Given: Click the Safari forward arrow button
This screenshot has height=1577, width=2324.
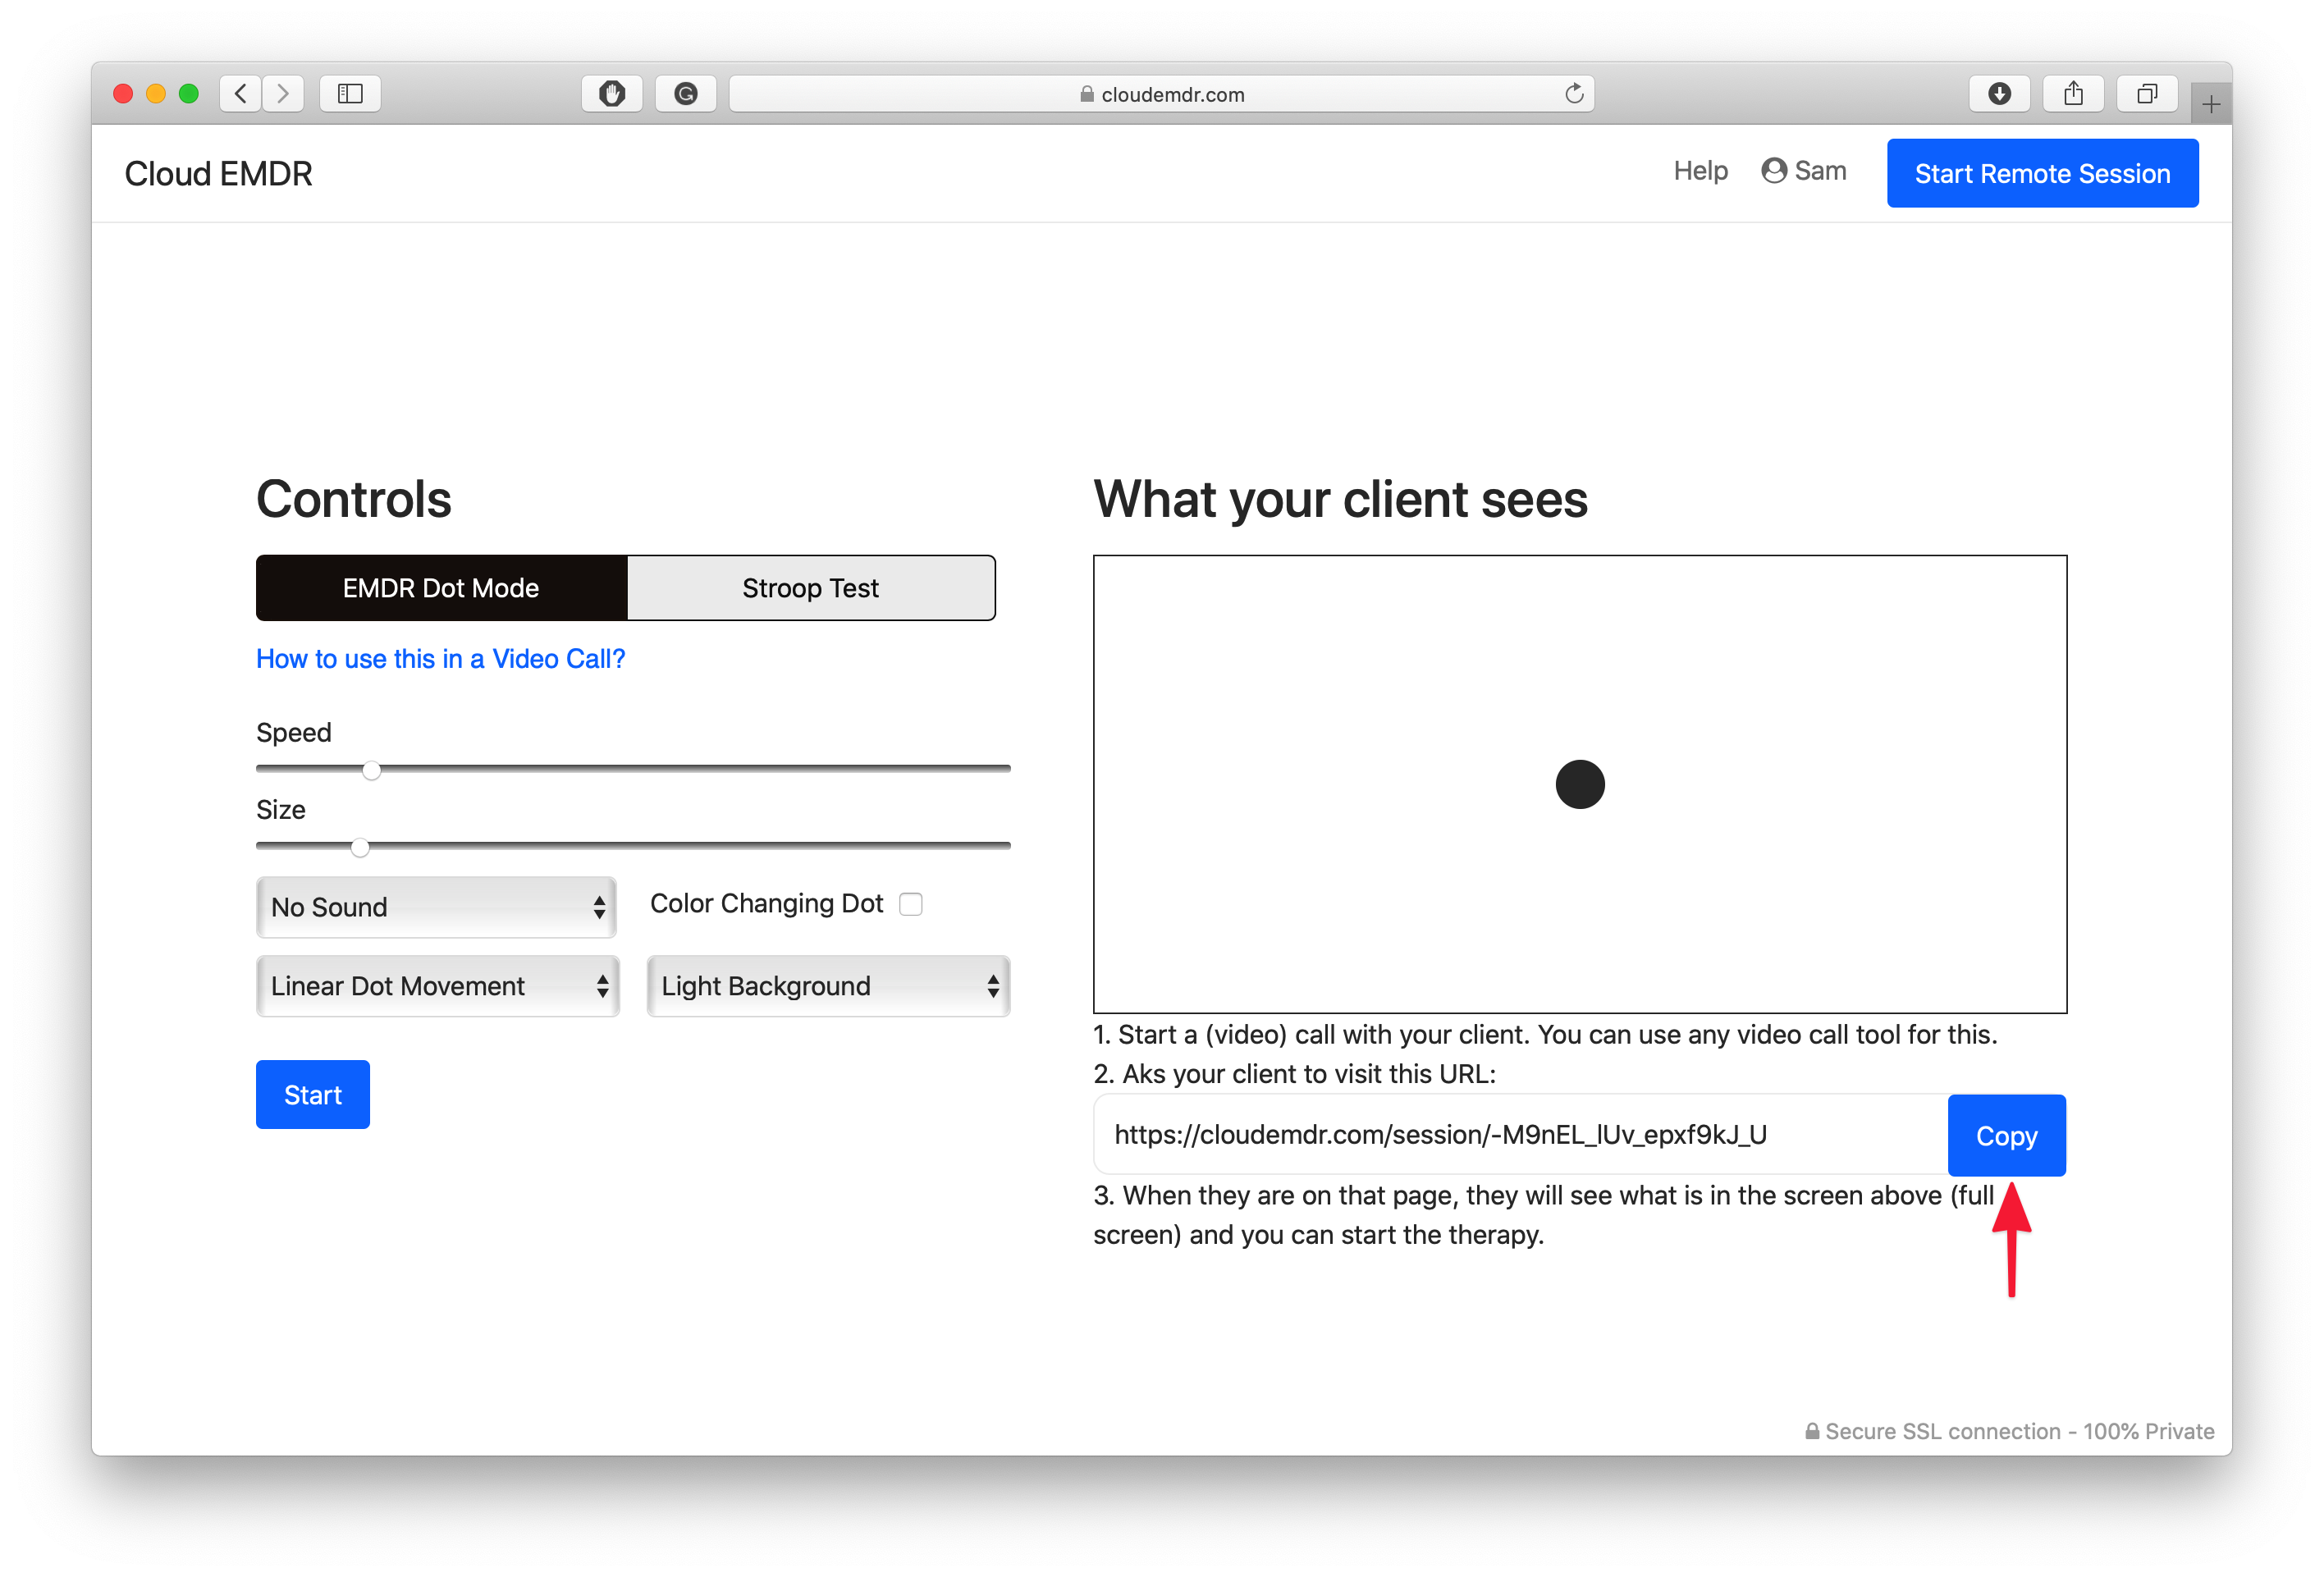Looking at the screenshot, I should (284, 94).
